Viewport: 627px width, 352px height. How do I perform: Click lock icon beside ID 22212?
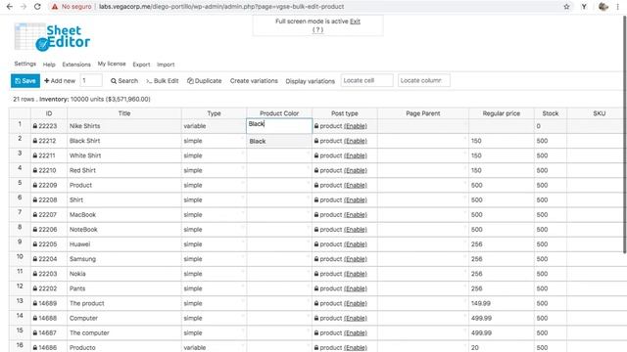(35, 141)
